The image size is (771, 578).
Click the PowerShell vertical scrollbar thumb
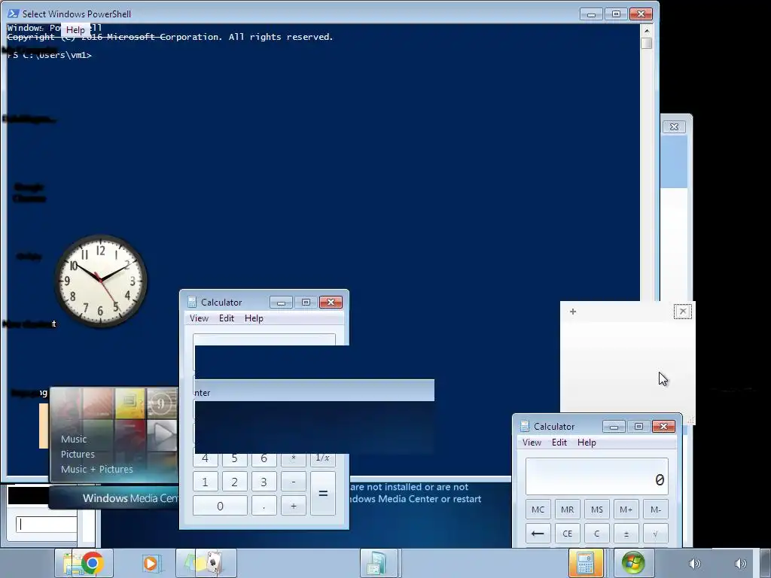[647, 43]
